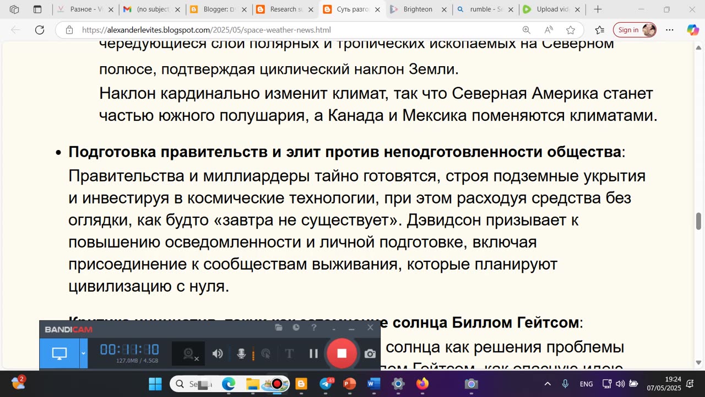Click the ENG language indicator
This screenshot has width=705, height=397.
coord(586,384)
